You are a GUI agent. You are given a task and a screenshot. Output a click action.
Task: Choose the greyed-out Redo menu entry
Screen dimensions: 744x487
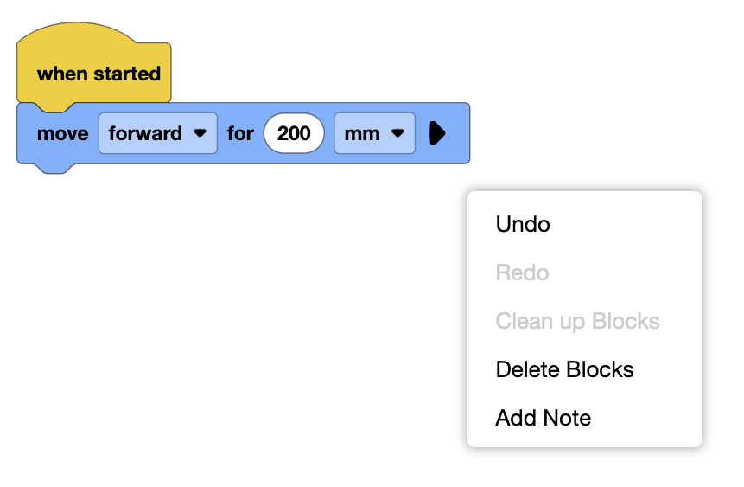[x=522, y=272]
